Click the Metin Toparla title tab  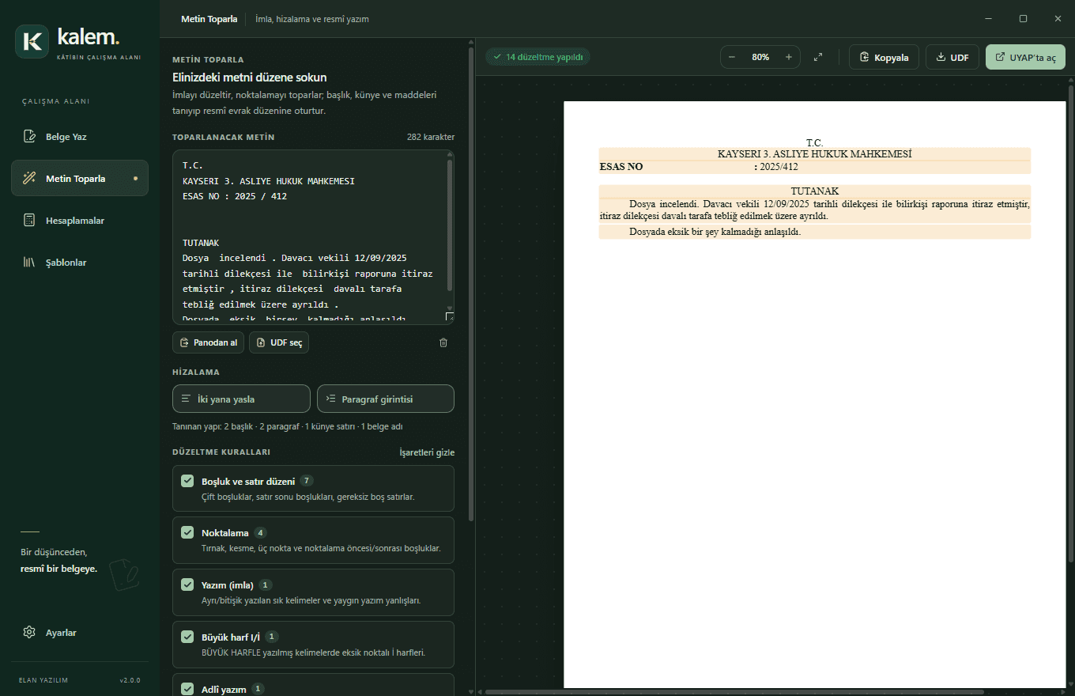click(x=209, y=19)
